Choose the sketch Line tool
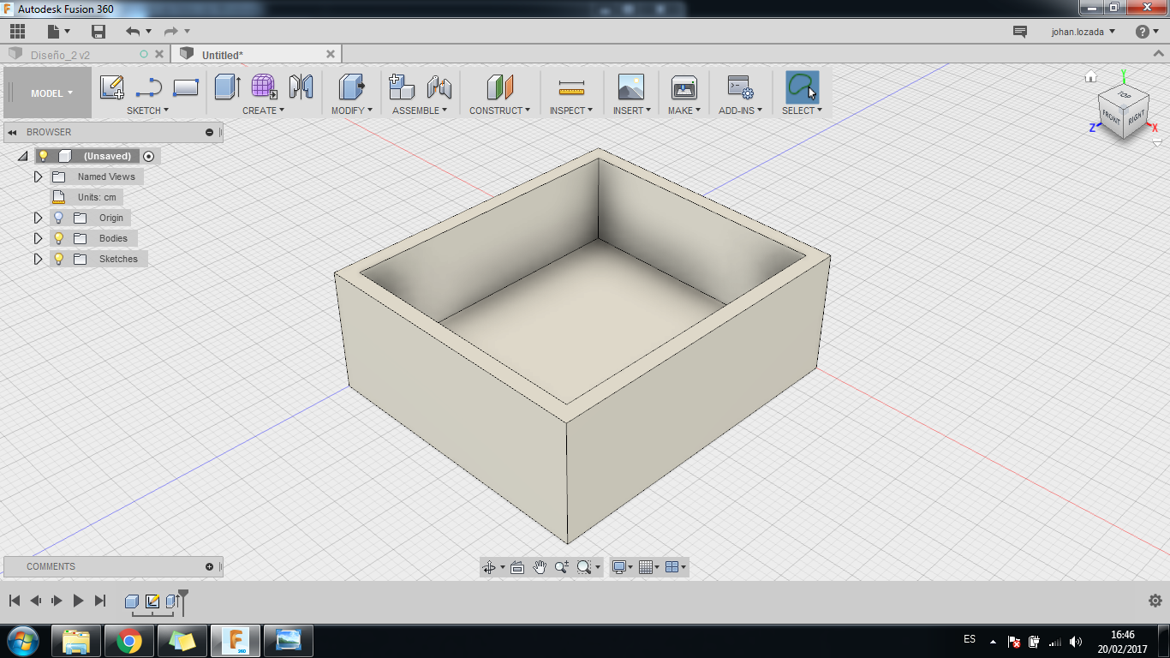 tap(149, 87)
